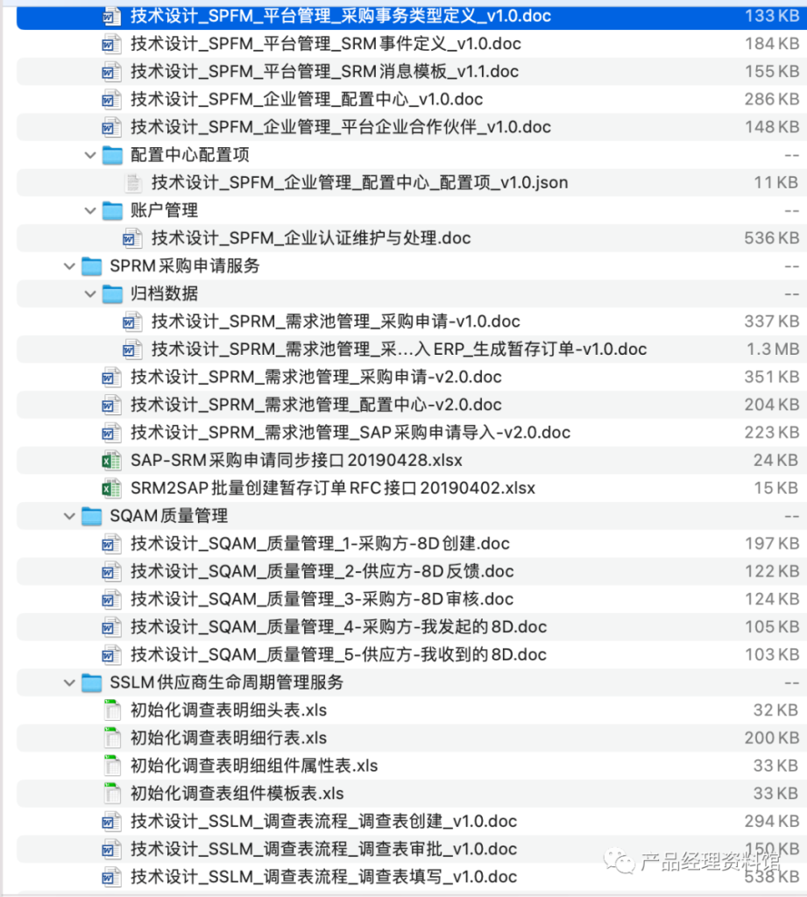Image resolution: width=807 pixels, height=897 pixels.
Task: Click the Excel icon of SAP-SRM采购申请同步接口 file
Action: coord(110,459)
